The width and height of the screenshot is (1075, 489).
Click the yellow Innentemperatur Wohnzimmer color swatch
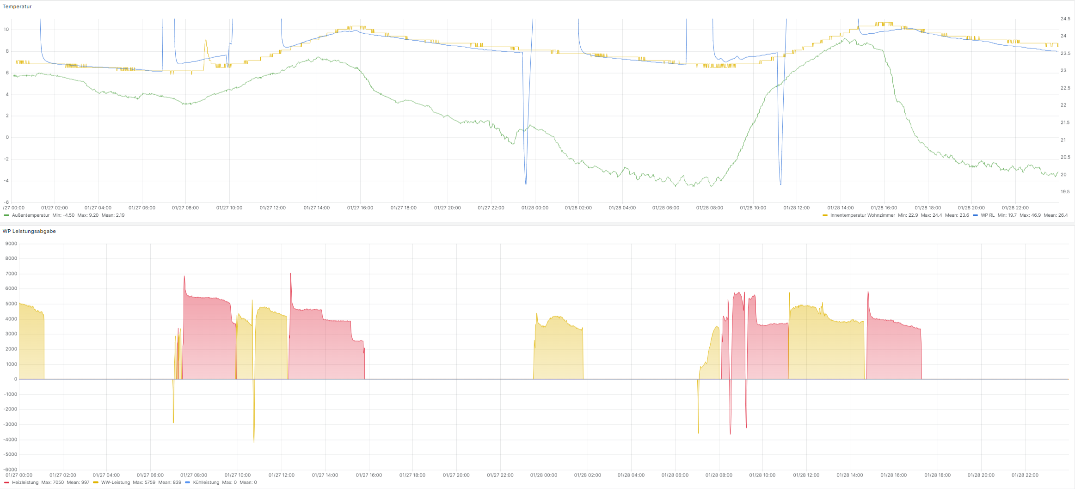[825, 215]
